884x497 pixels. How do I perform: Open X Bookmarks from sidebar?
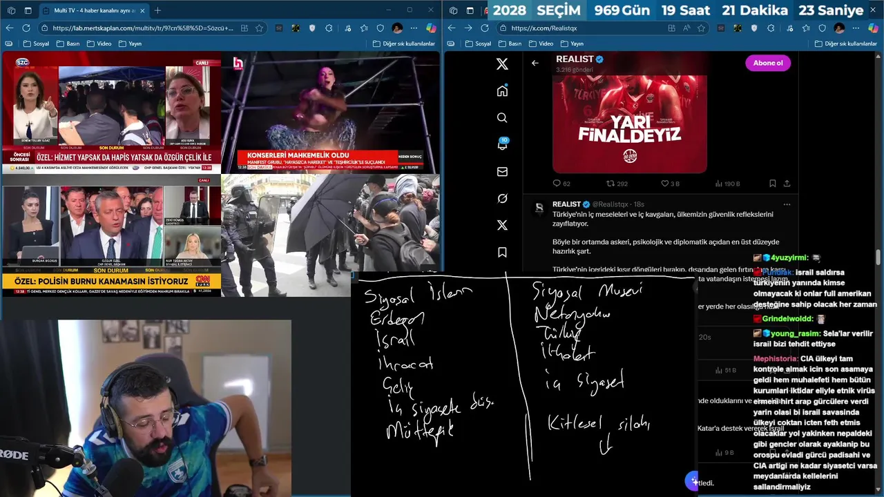click(502, 252)
